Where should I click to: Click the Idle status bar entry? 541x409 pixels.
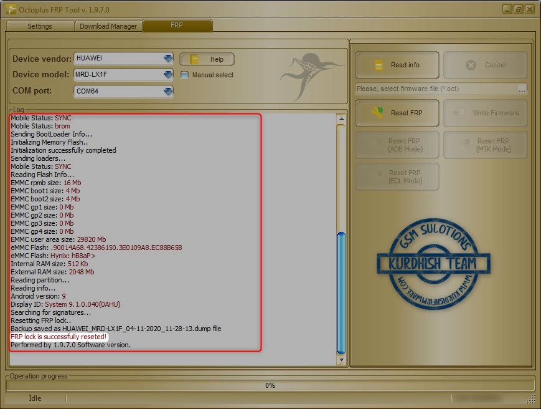(x=35, y=398)
